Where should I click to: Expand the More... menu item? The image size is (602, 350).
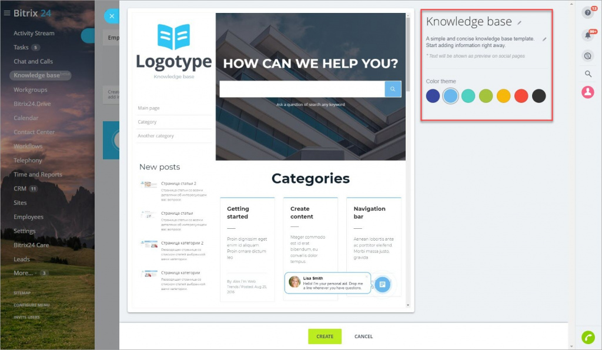[x=23, y=273]
